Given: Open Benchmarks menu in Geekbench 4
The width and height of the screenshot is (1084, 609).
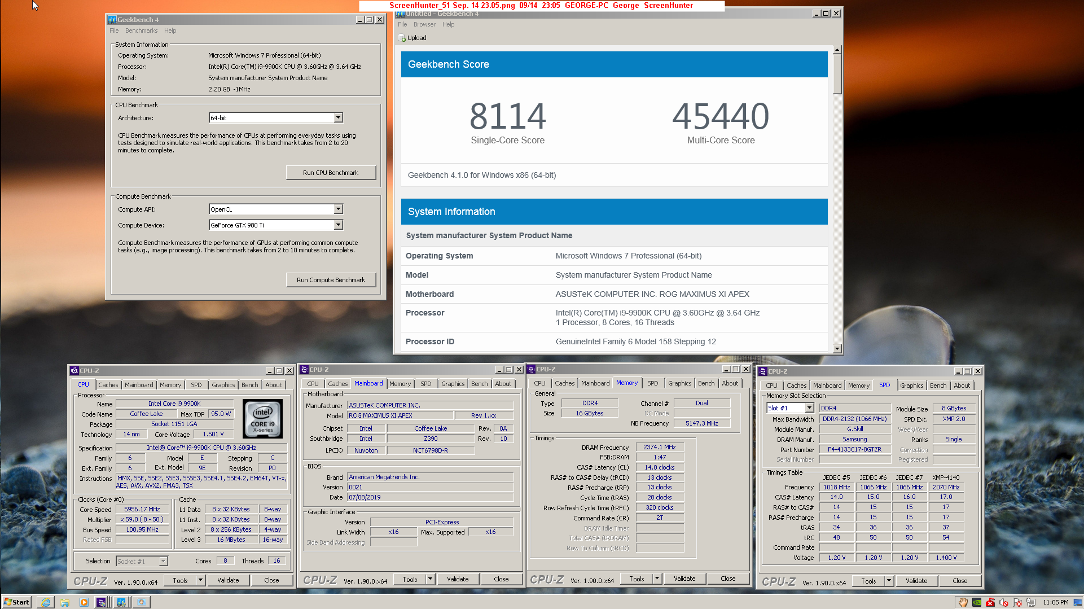Looking at the screenshot, I should tap(141, 30).
